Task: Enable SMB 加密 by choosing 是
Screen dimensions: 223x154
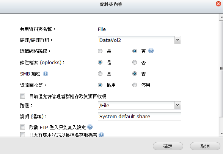Action: coord(100,74)
